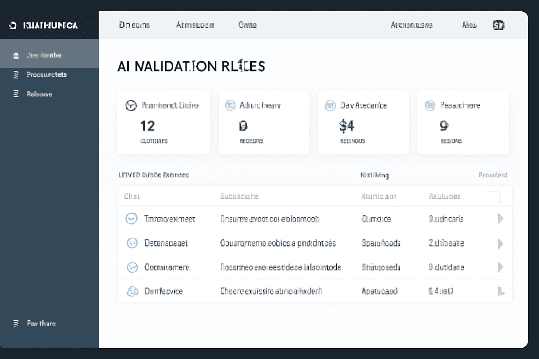Switch to the Armstoem top tab
Screen dimensions: 539x359
(x=195, y=25)
